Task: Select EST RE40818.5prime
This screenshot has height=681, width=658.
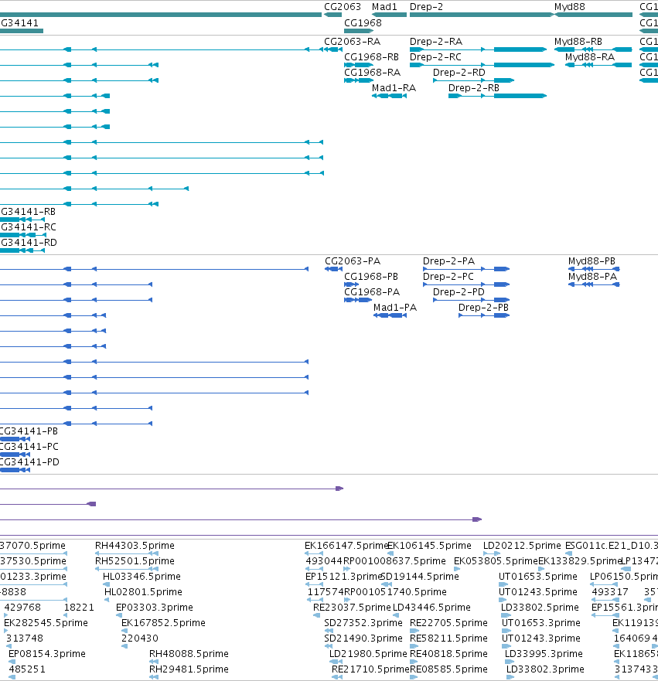Action: 448,654
